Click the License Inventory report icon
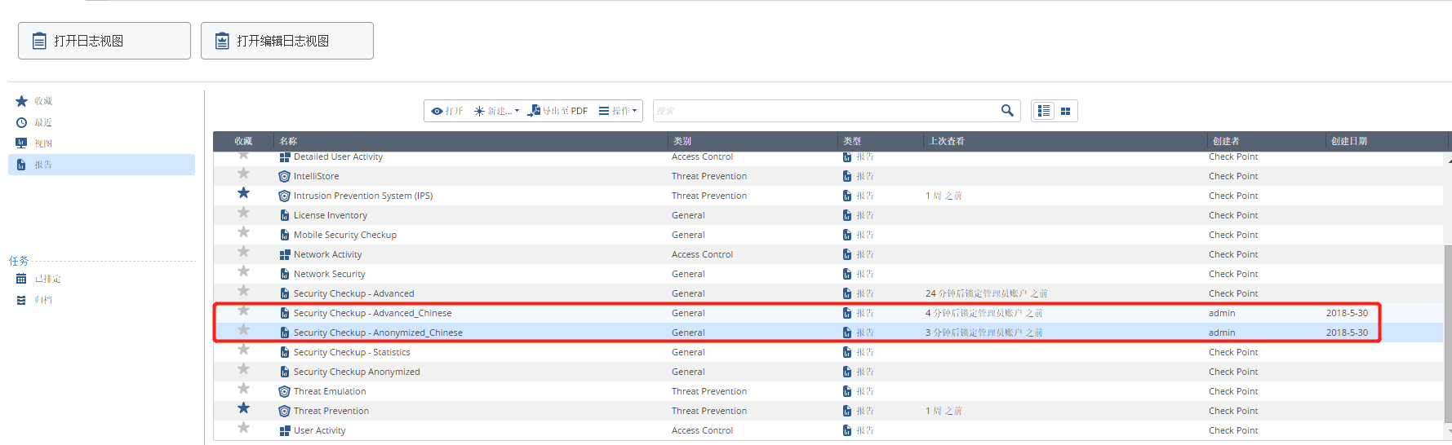 (x=284, y=215)
